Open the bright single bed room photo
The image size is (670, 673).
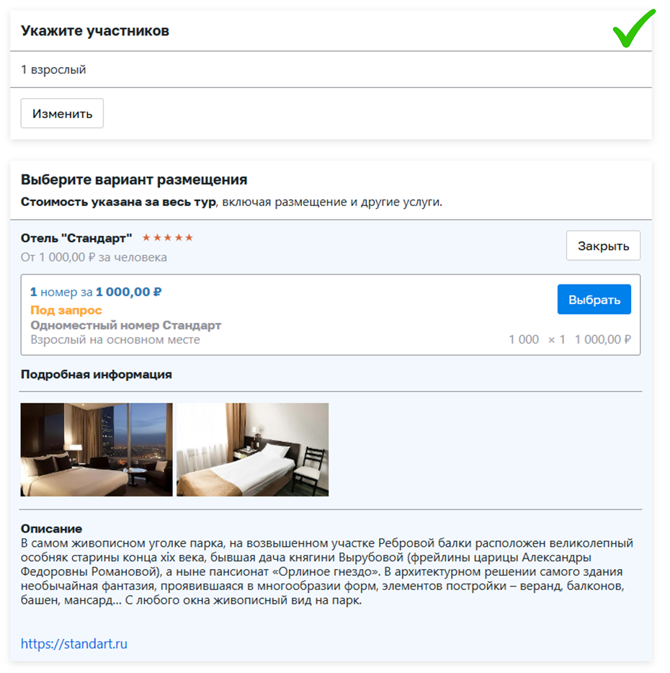pos(252,450)
